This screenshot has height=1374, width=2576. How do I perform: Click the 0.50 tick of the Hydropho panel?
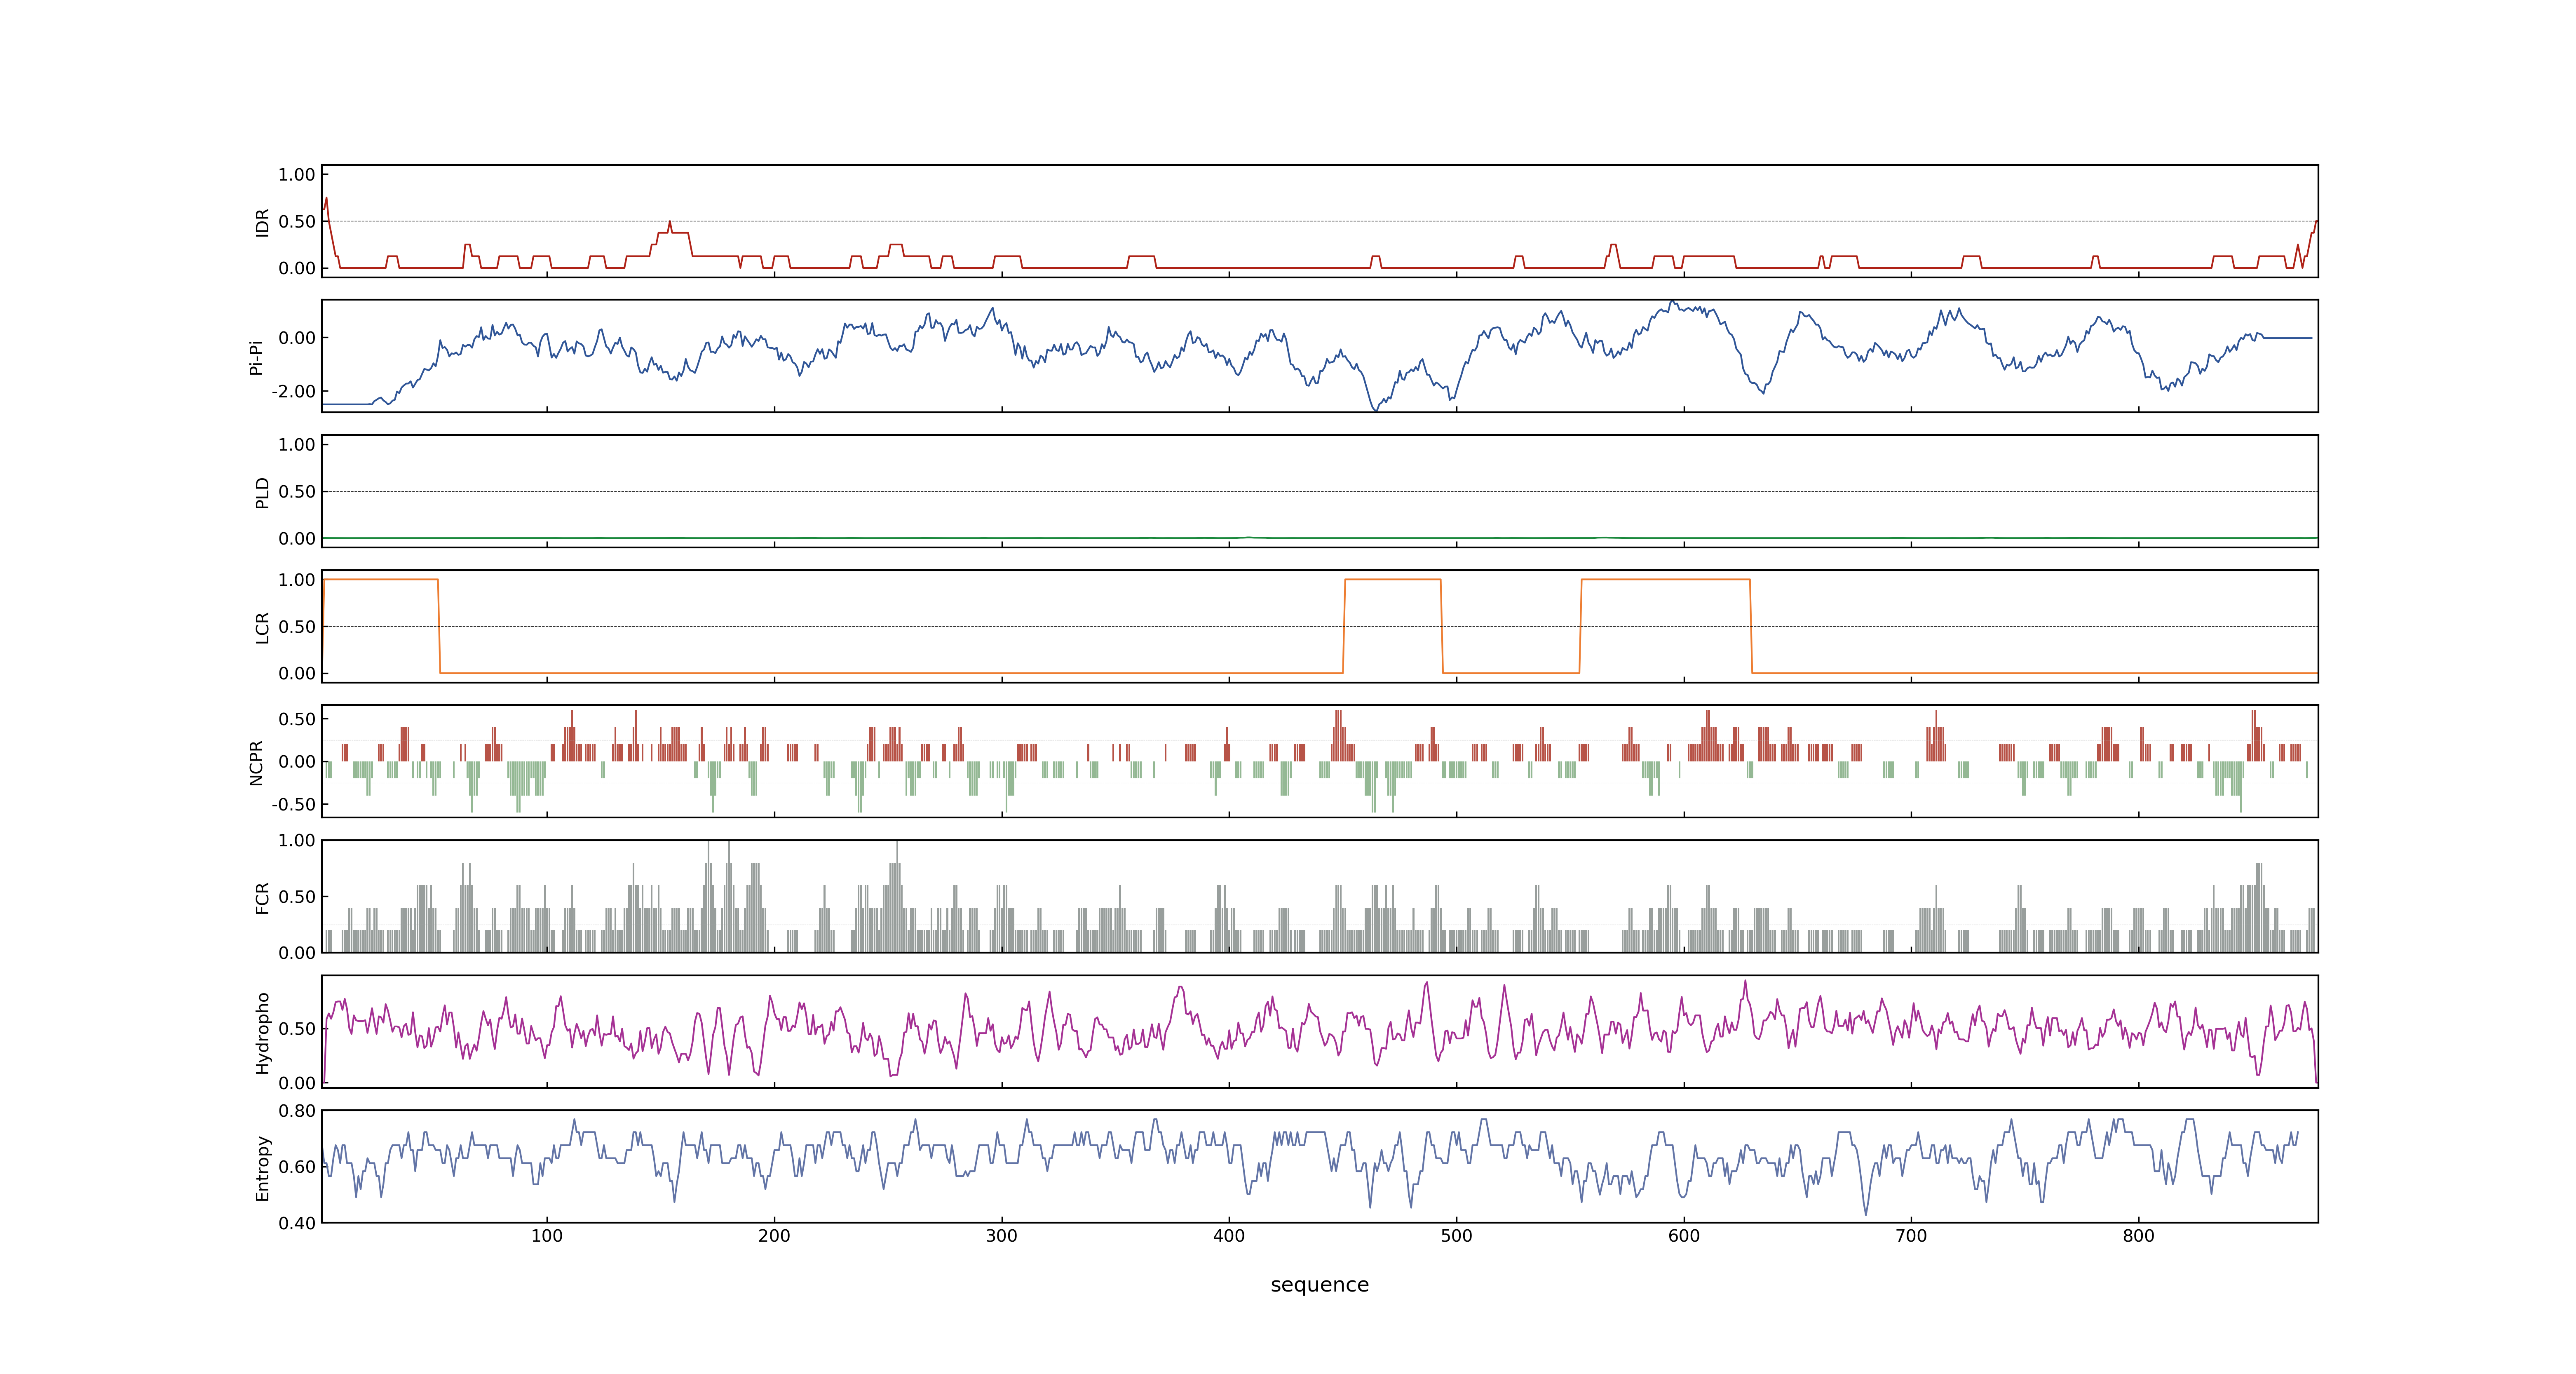(297, 1029)
